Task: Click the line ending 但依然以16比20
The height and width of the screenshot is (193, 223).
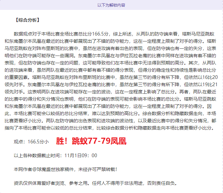Action: point(111,77)
